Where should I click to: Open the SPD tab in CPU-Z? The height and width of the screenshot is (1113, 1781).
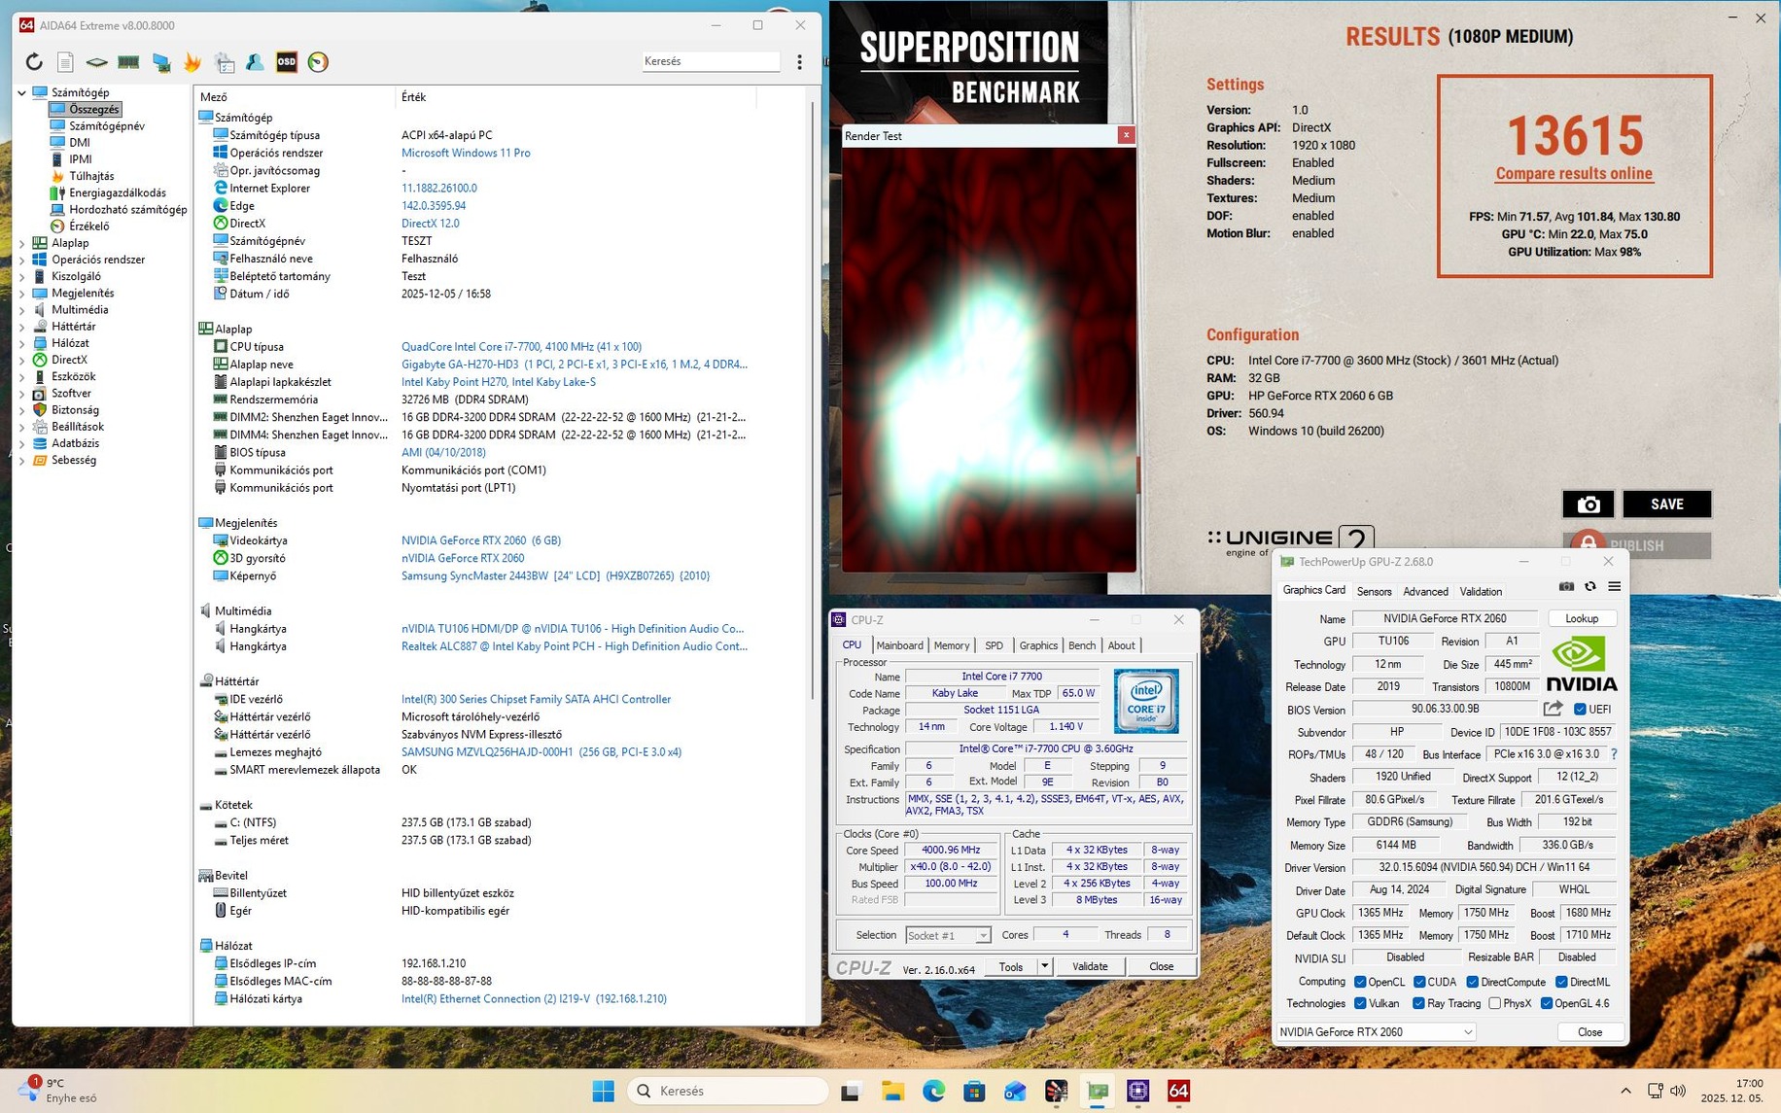994,645
